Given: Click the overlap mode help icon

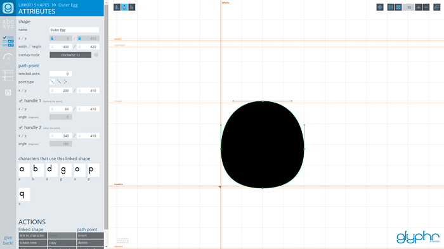Looking at the screenshot, I should [96, 55].
